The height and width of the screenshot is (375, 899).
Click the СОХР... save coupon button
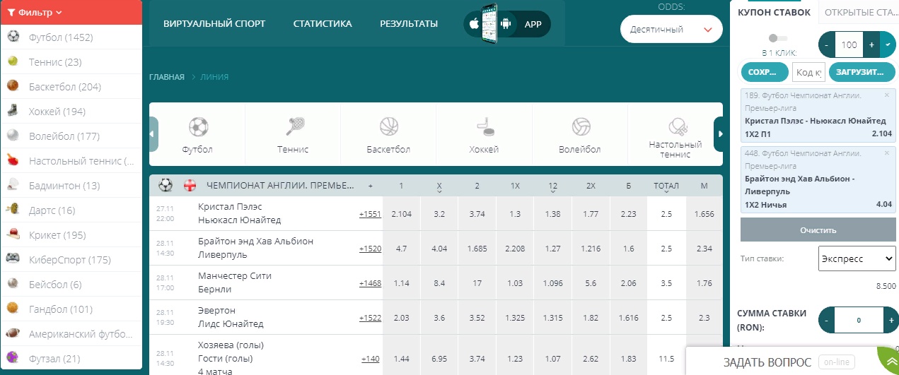coord(764,72)
